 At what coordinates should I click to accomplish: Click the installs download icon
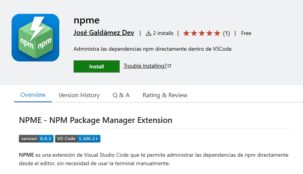point(149,33)
